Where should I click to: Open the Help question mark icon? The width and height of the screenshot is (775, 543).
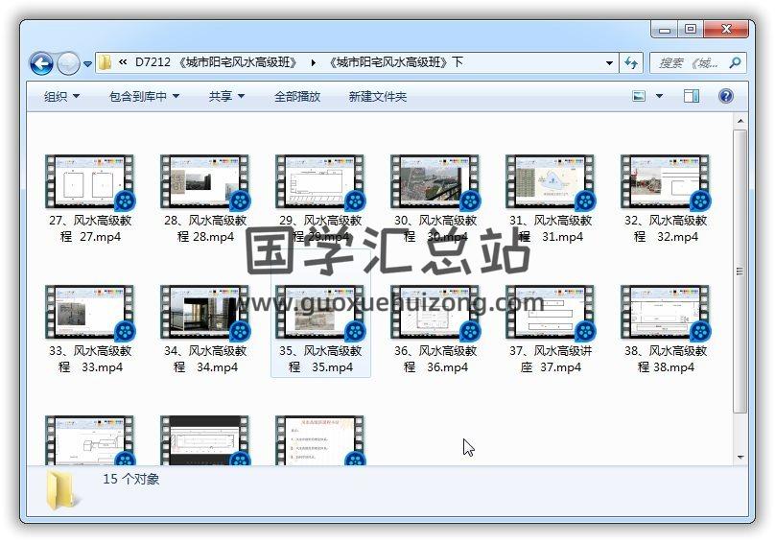coord(725,96)
